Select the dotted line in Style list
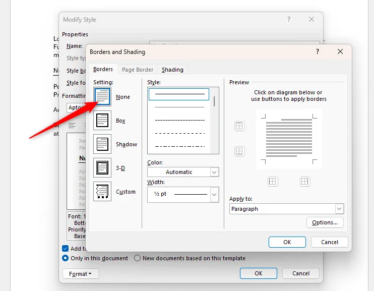The image size is (374, 291). [x=179, y=107]
